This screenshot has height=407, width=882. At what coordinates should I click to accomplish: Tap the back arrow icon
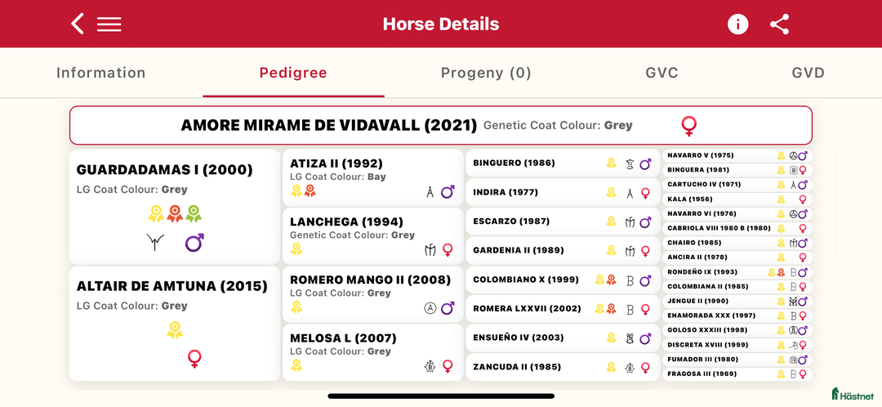point(78,24)
